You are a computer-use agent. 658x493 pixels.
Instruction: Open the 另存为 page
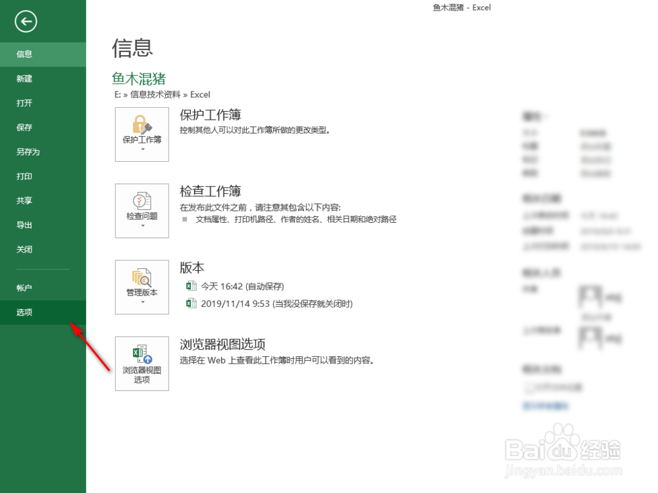[43, 152]
